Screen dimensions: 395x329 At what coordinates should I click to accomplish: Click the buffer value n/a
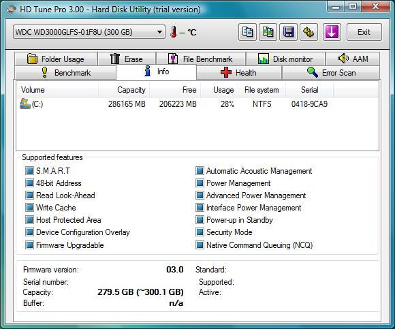point(176,303)
